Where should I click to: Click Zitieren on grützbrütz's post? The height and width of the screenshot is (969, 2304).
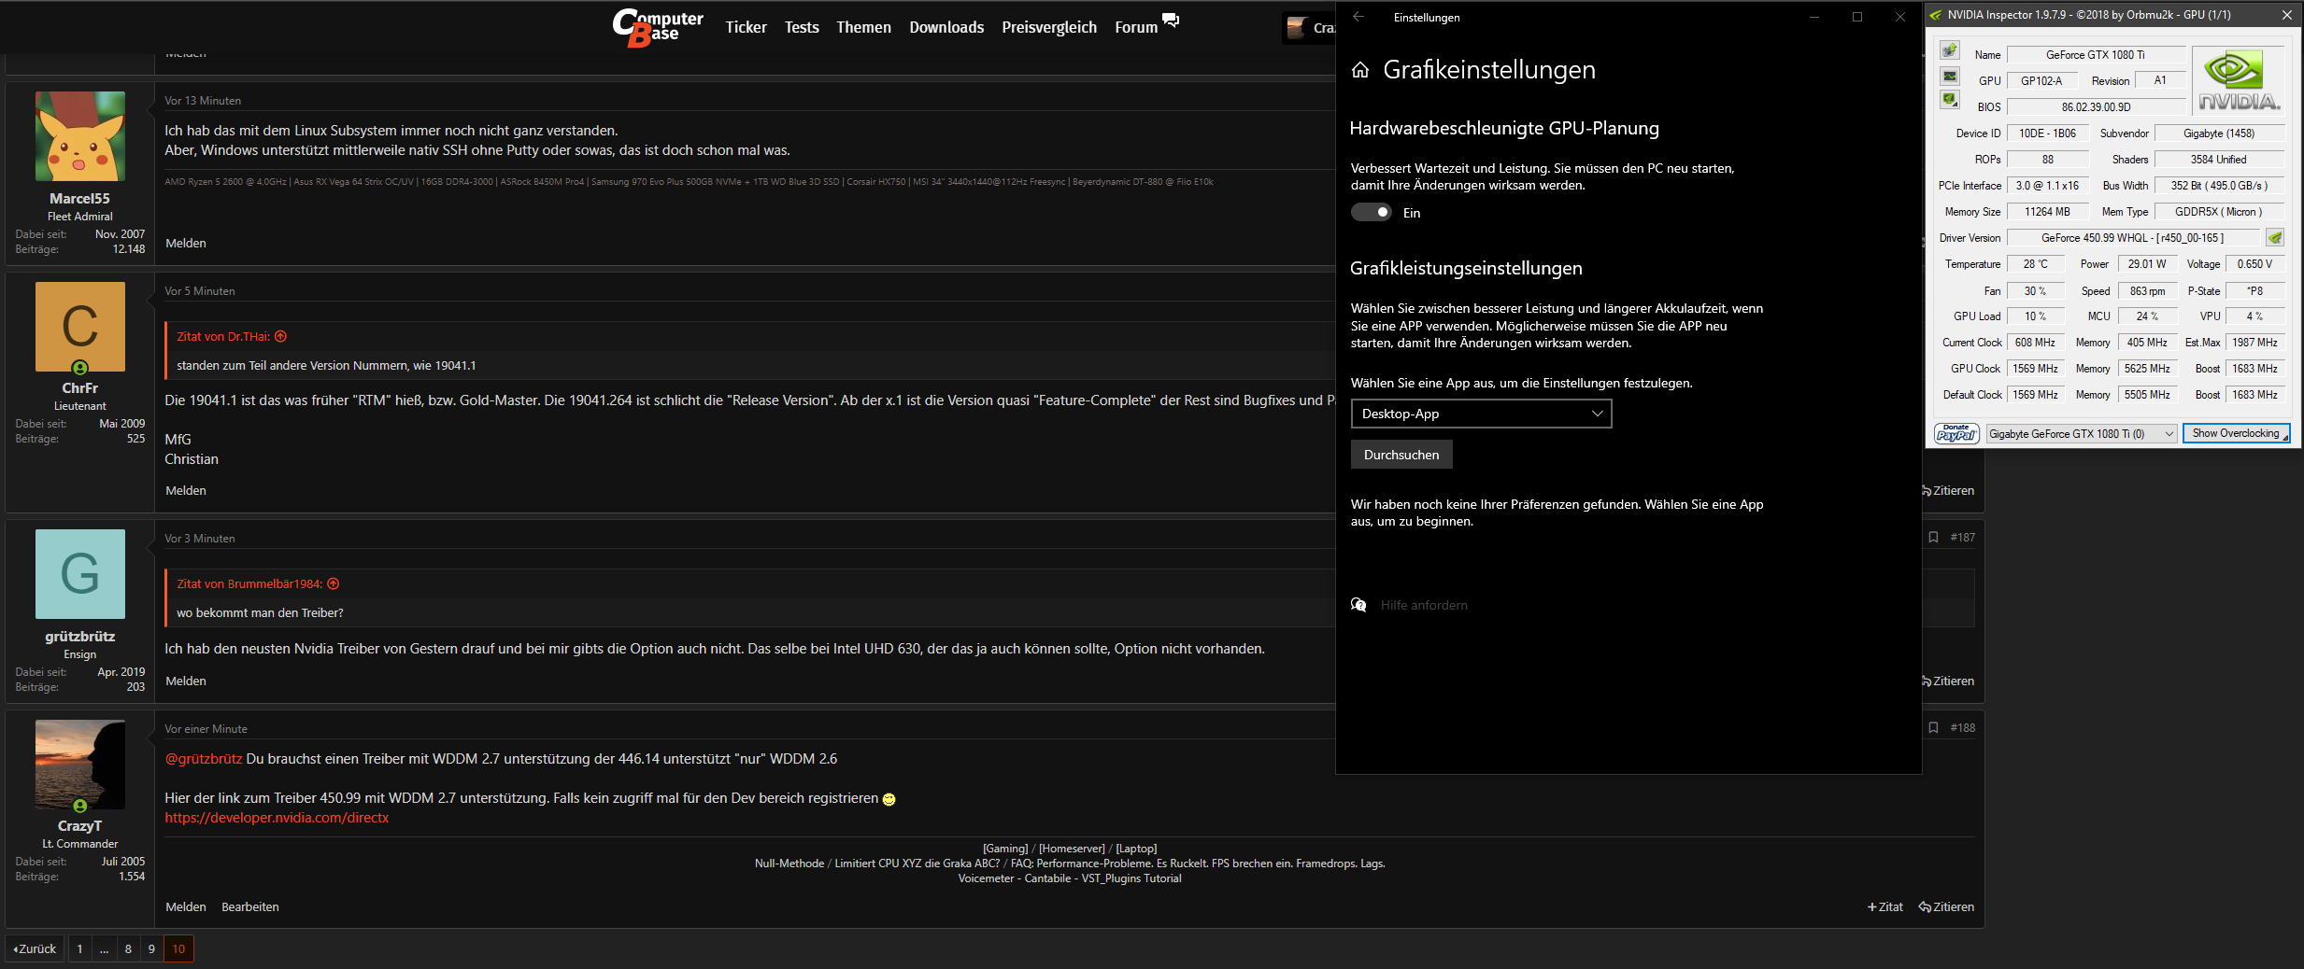[1946, 681]
